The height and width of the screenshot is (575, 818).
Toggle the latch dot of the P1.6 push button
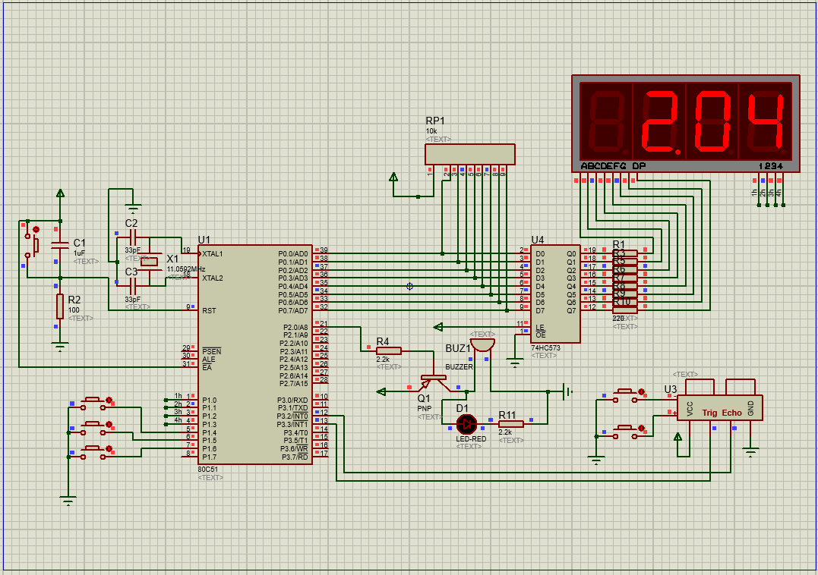[109, 448]
